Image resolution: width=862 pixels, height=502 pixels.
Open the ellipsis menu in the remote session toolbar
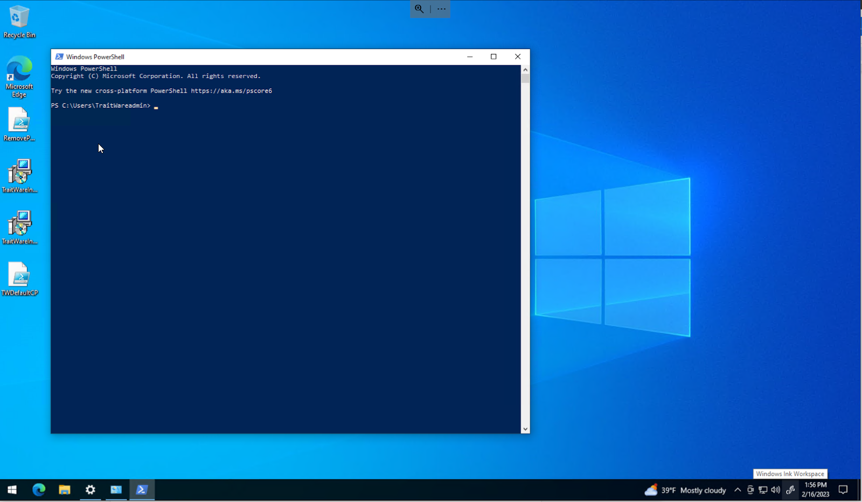(441, 9)
